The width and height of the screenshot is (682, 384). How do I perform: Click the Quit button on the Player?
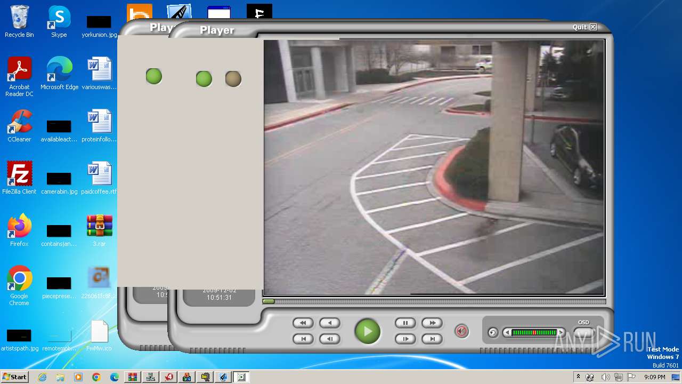point(584,27)
